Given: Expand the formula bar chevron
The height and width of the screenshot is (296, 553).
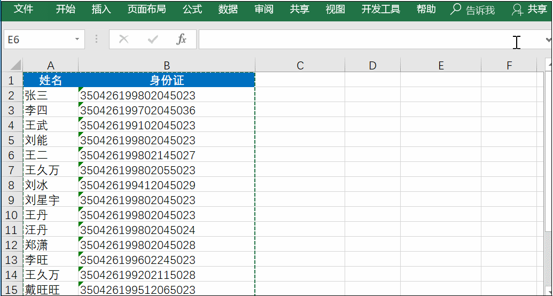Looking at the screenshot, I should pos(548,40).
